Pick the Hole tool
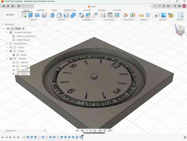This screenshot has height=141, width=187. (x=44, y=15)
